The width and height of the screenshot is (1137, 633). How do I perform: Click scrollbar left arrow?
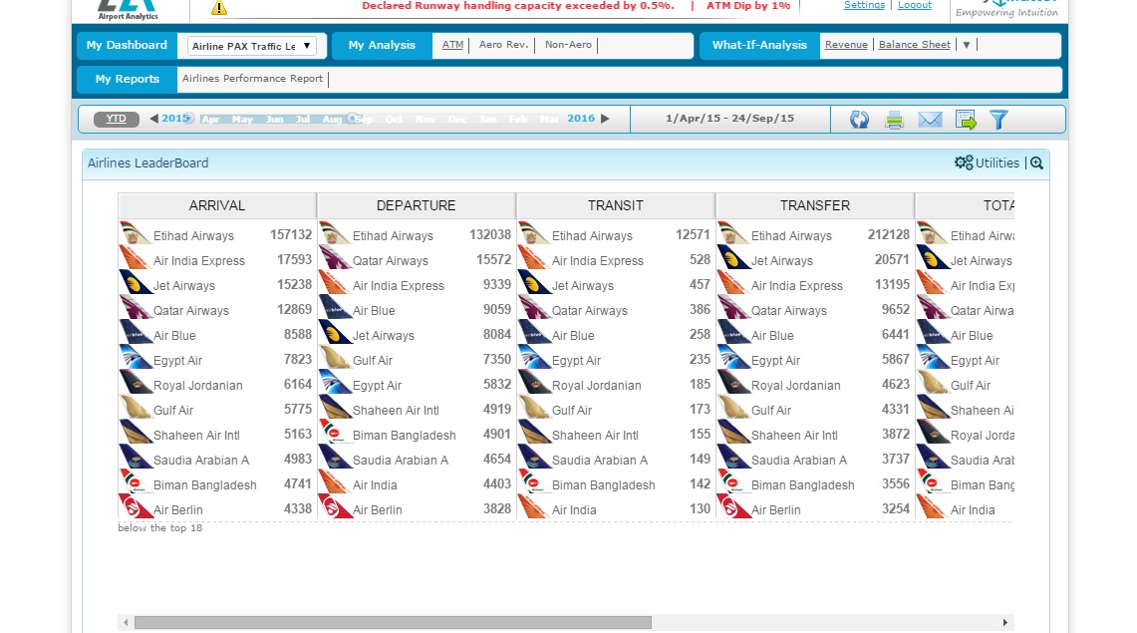pyautogui.click(x=126, y=622)
